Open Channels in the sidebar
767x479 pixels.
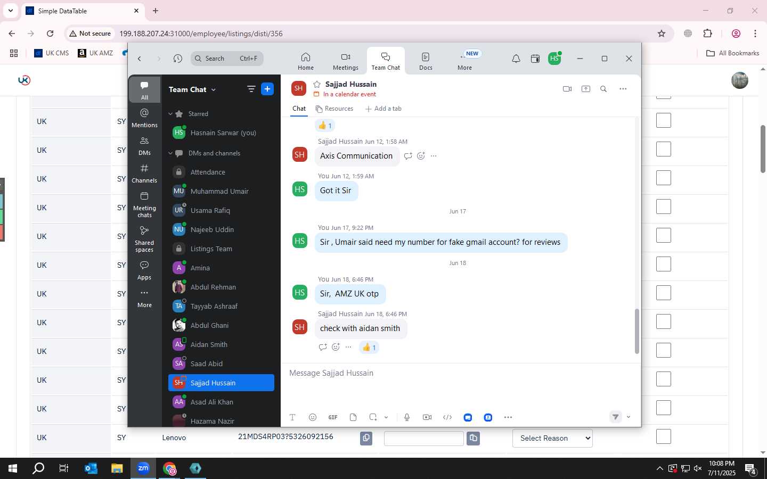144,173
